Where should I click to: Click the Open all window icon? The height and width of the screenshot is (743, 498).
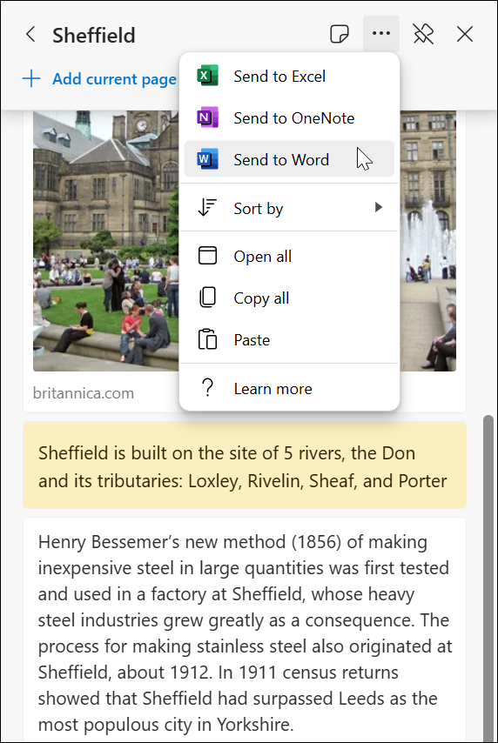(207, 256)
